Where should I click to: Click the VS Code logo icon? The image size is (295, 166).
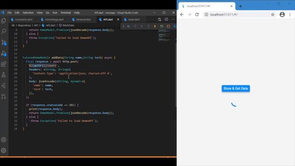(2, 12)
